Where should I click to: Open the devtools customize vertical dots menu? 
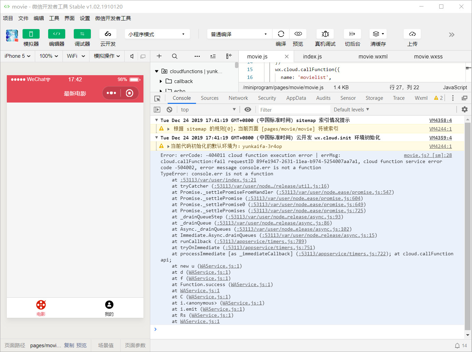click(x=453, y=98)
